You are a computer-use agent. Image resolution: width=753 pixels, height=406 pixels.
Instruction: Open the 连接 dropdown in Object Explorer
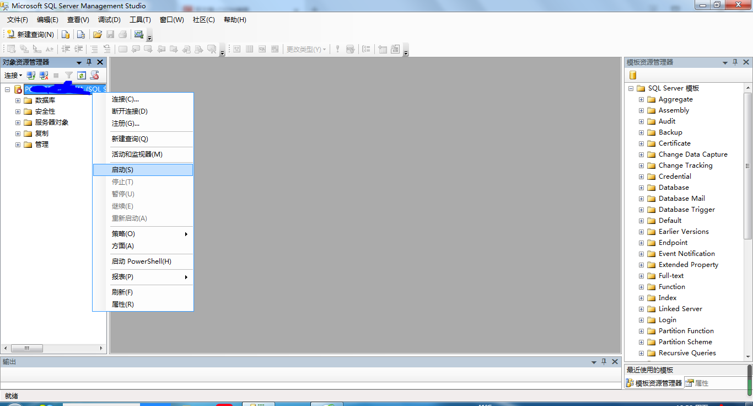coord(13,75)
